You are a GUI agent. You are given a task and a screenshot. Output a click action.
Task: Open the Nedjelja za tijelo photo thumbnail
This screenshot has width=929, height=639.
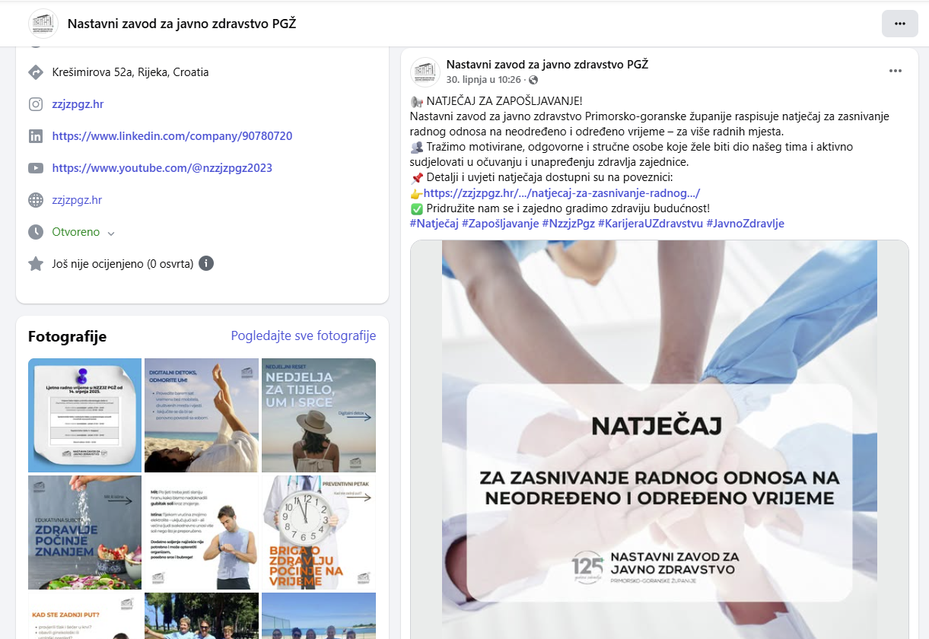tap(319, 415)
